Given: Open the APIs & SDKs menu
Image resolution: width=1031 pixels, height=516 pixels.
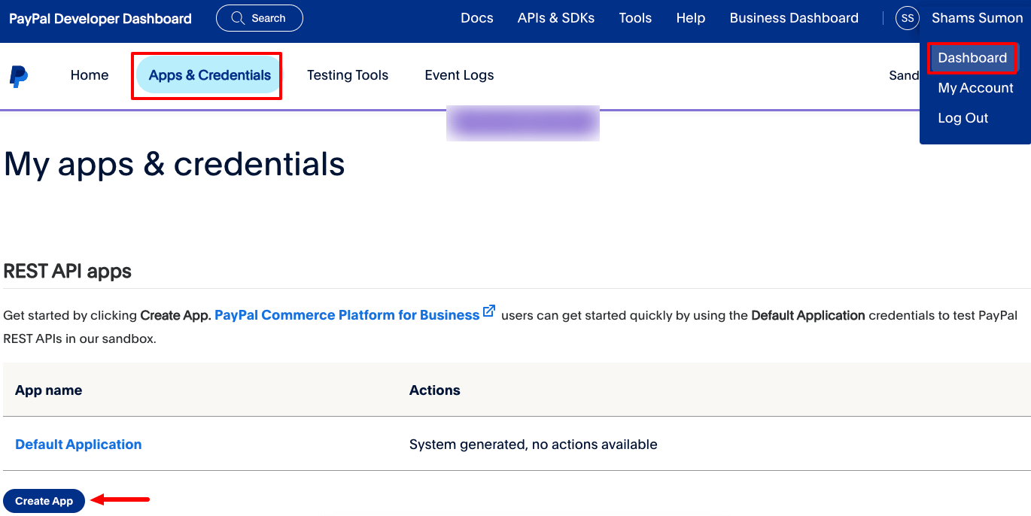Looking at the screenshot, I should 556,17.
